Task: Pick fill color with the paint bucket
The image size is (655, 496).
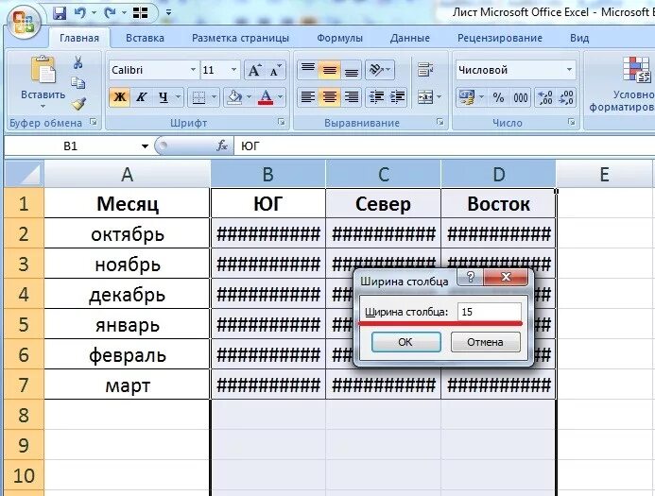Action: pyautogui.click(x=234, y=97)
